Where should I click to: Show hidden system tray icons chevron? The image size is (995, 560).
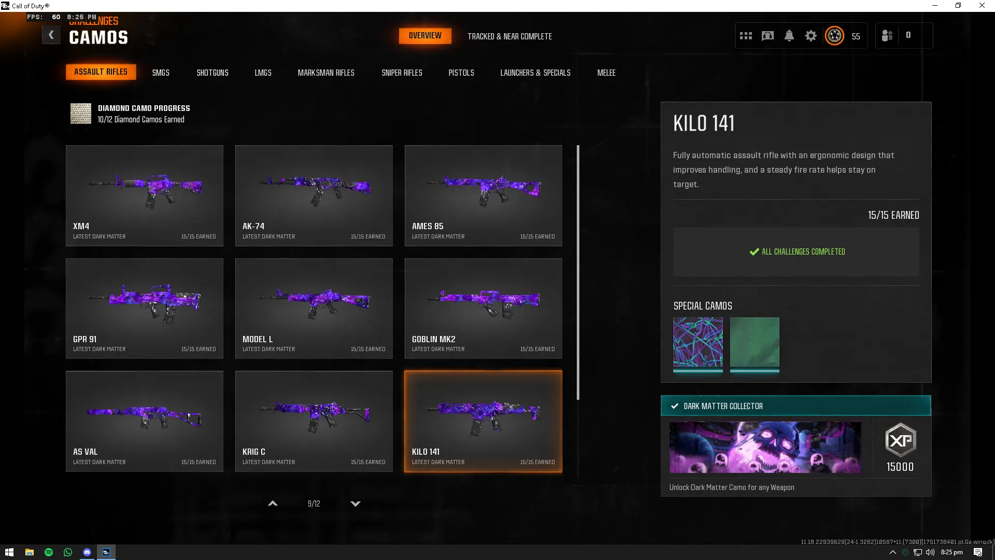click(892, 552)
